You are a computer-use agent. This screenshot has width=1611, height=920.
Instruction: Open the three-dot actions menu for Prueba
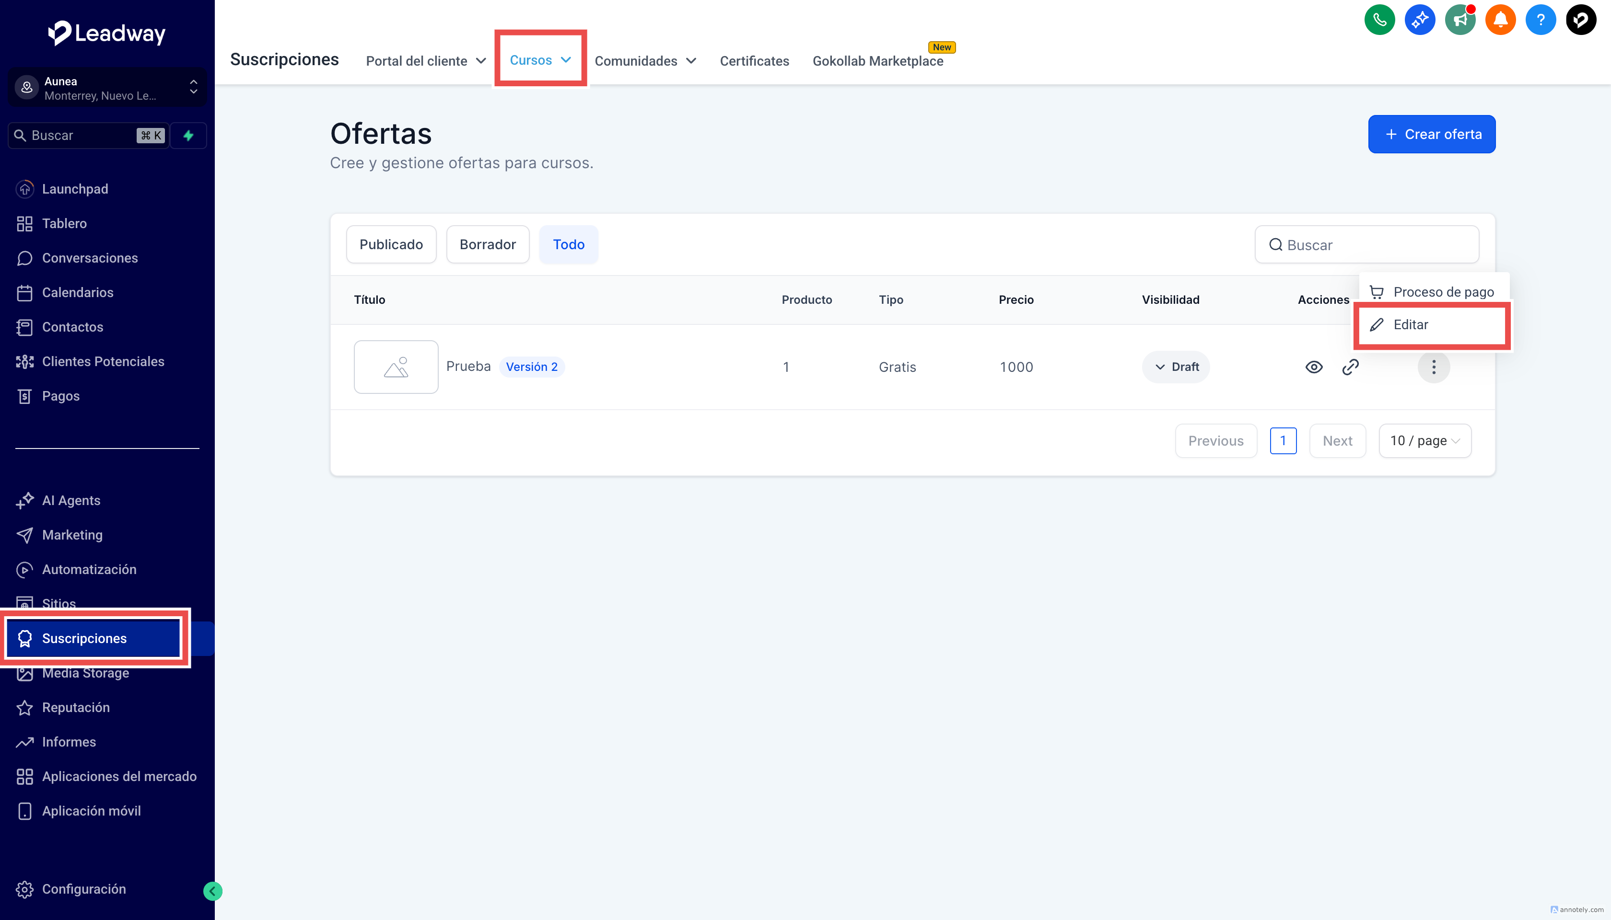[x=1433, y=367]
